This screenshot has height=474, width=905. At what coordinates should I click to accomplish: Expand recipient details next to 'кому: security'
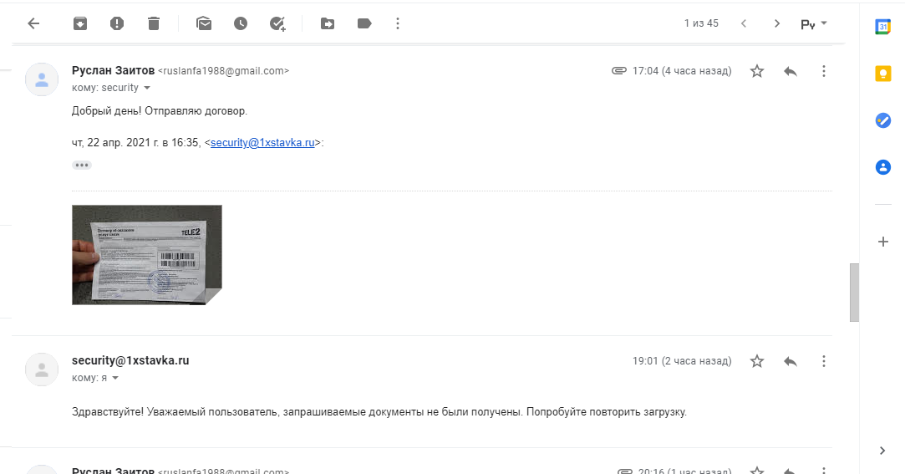[x=146, y=88]
